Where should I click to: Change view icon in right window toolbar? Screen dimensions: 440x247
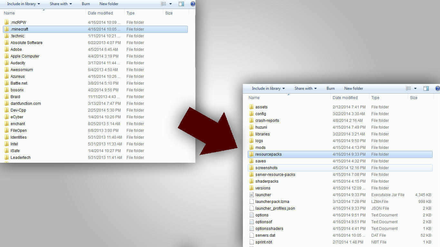pyautogui.click(x=408, y=88)
